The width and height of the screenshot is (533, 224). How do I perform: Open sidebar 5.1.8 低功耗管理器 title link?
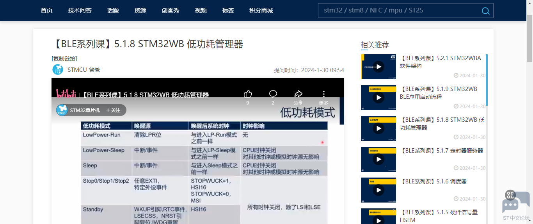(442, 124)
